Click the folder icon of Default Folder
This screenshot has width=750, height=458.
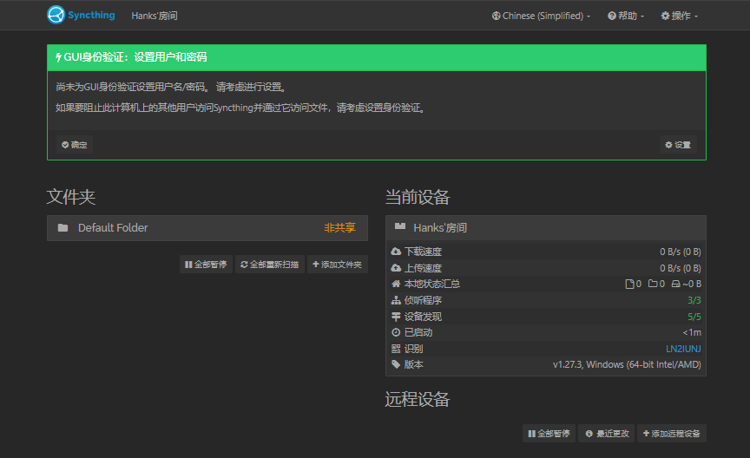click(x=62, y=227)
